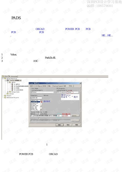This screenshot has height=172, width=122.
Task: Click the PCB Footprint combined property field
Action: pyautogui.click(x=67, y=92)
